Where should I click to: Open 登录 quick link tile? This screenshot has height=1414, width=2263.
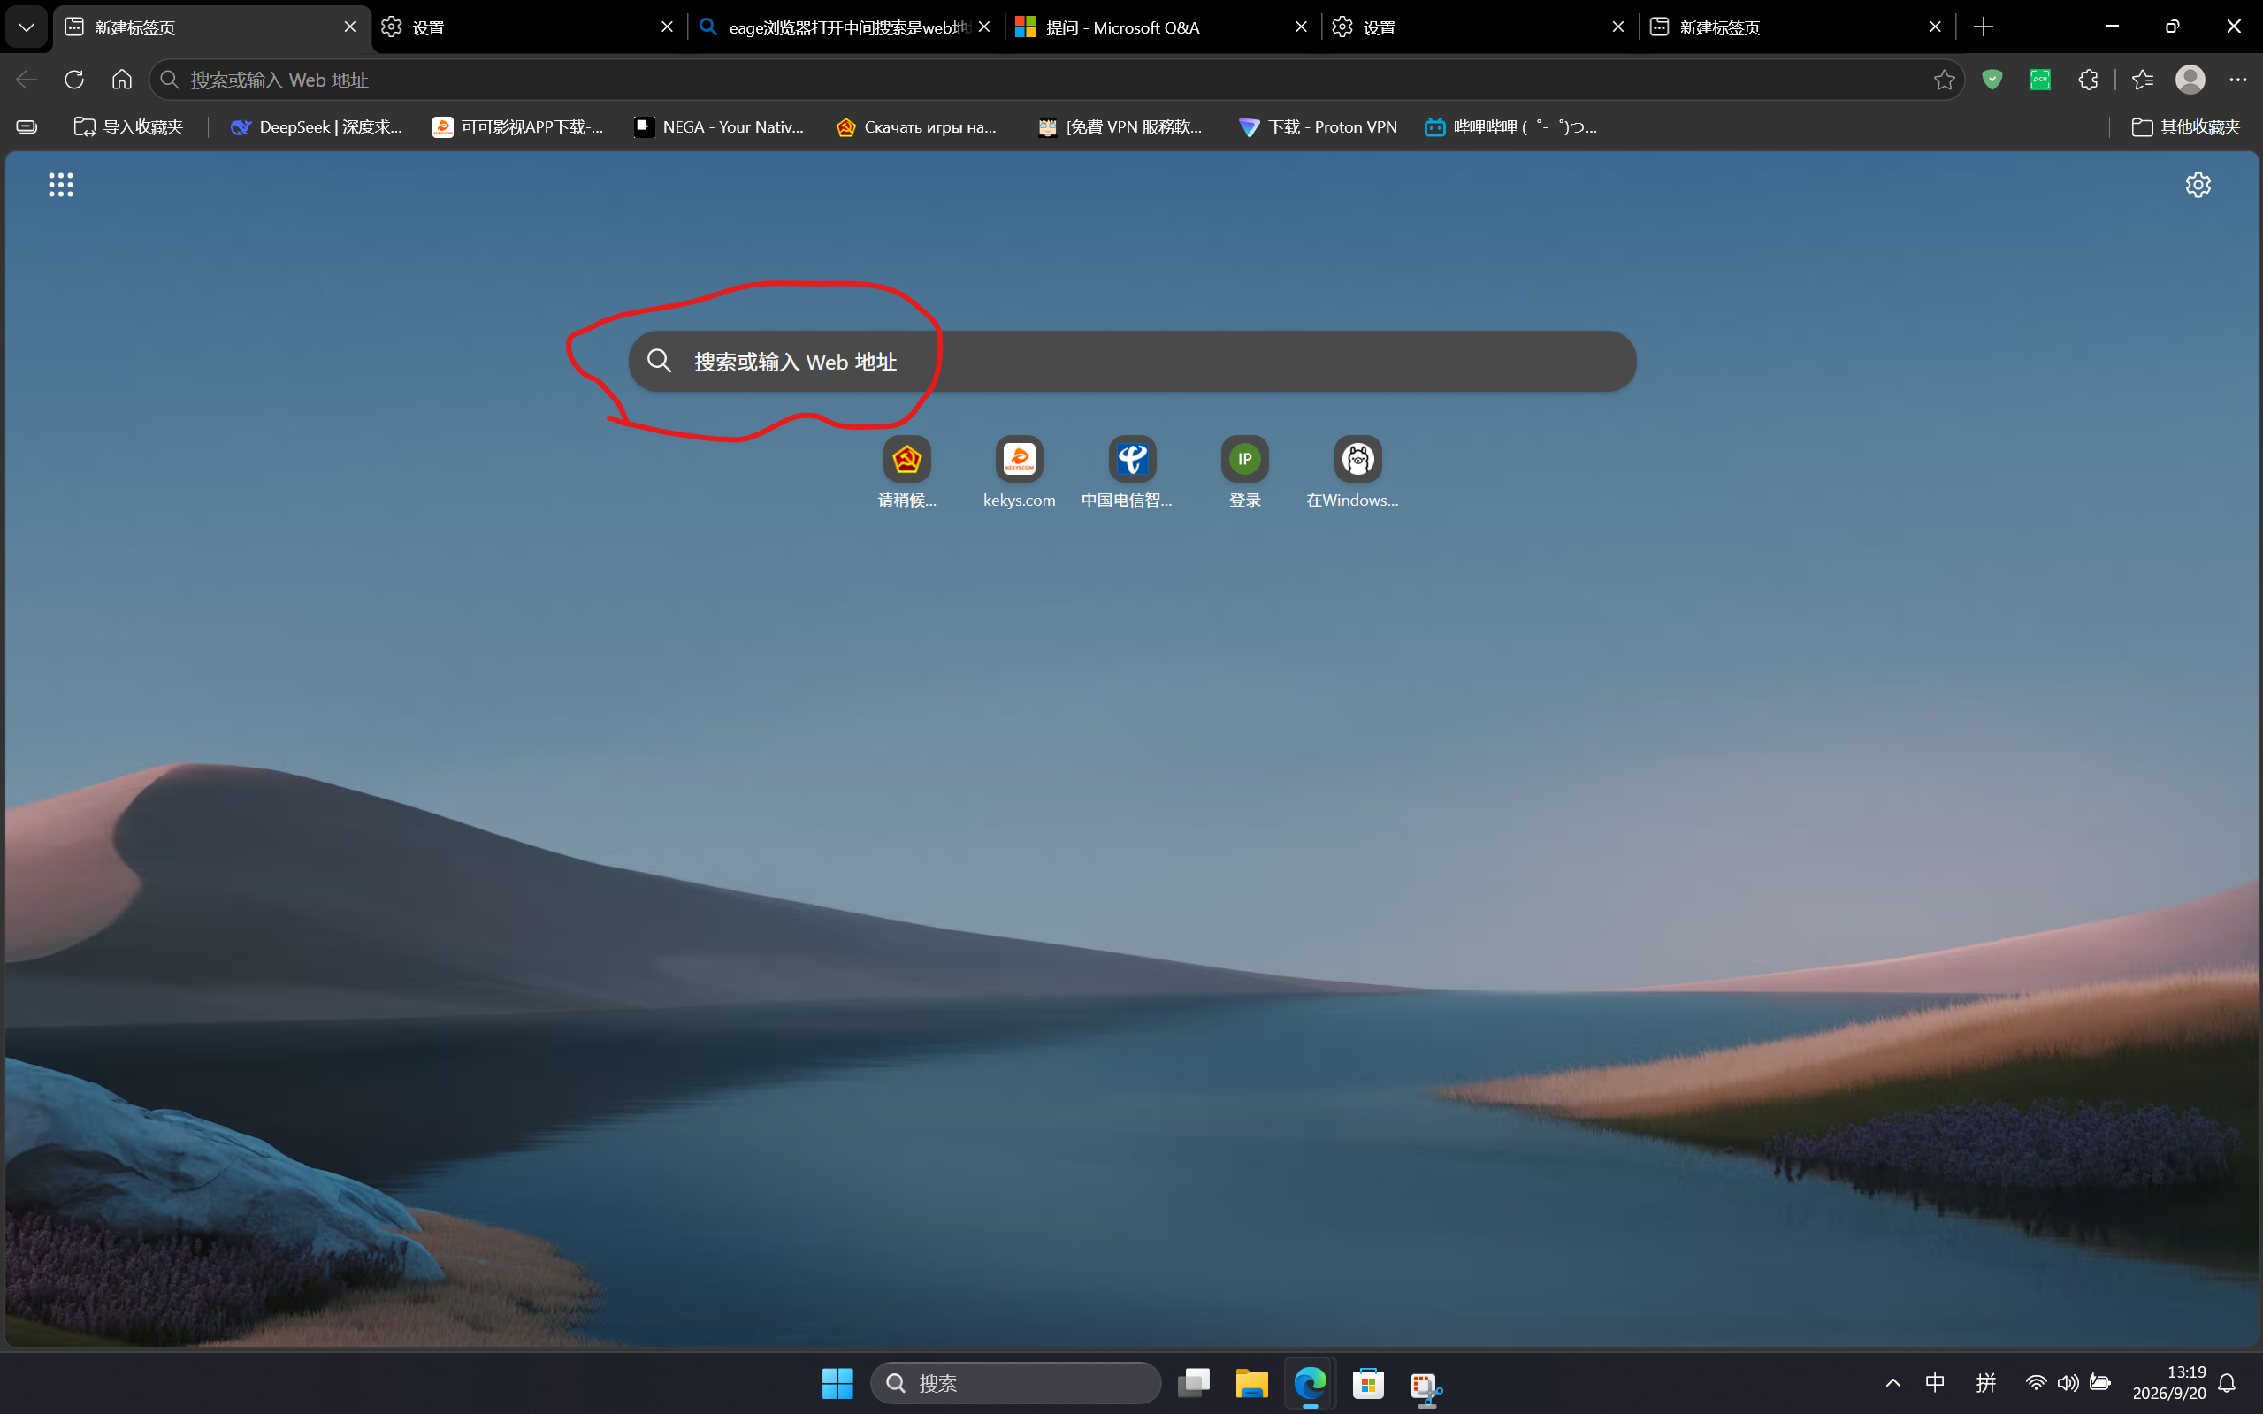tap(1244, 473)
